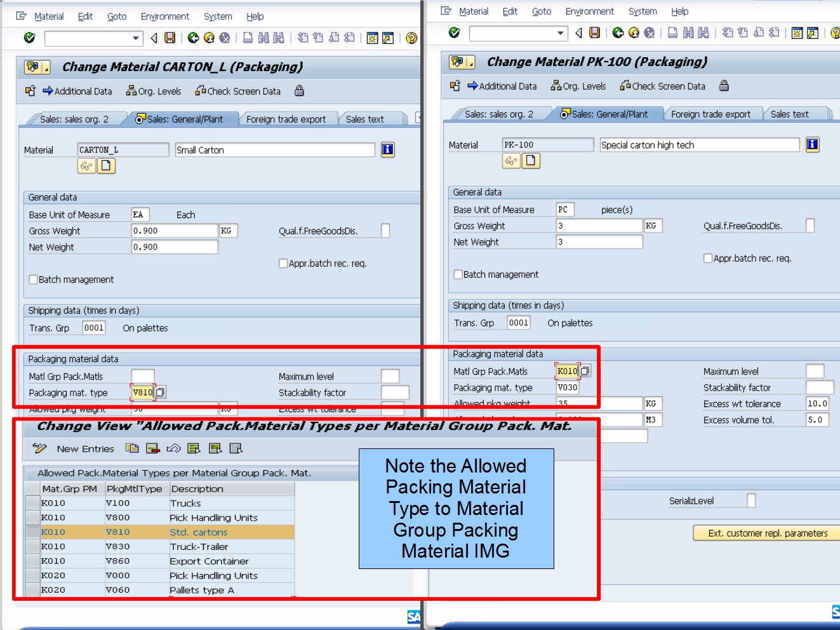Click the green Enter checkmark in CARTON_L window
The width and height of the screenshot is (840, 630).
tap(29, 38)
